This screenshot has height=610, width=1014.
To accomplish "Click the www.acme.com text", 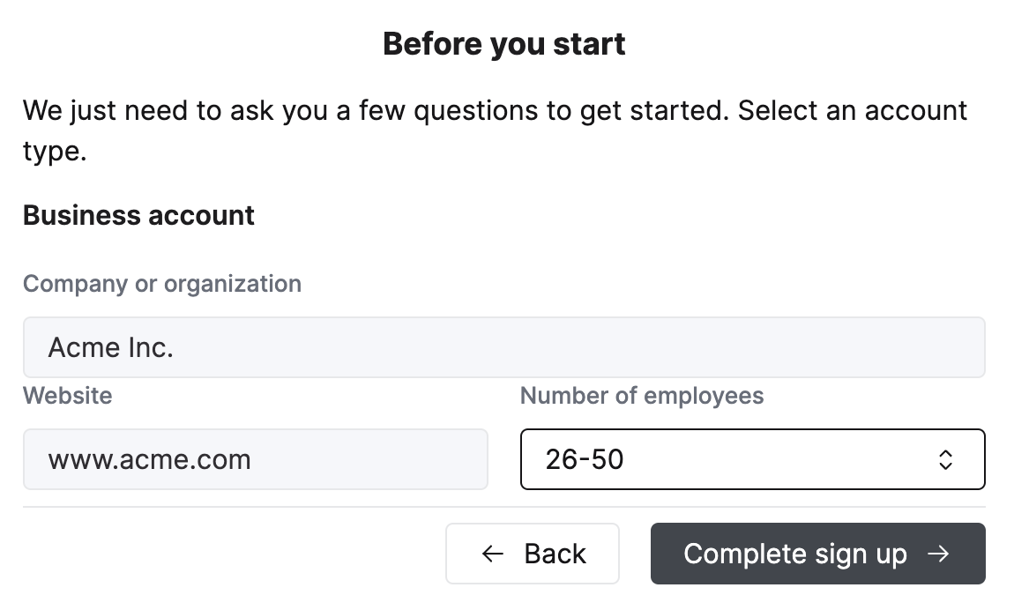I will [152, 459].
